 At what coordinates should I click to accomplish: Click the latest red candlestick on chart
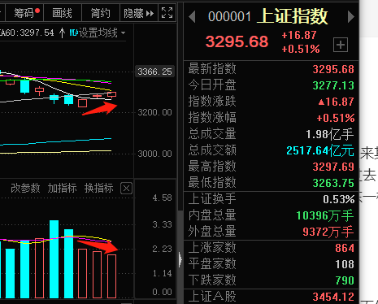point(112,94)
